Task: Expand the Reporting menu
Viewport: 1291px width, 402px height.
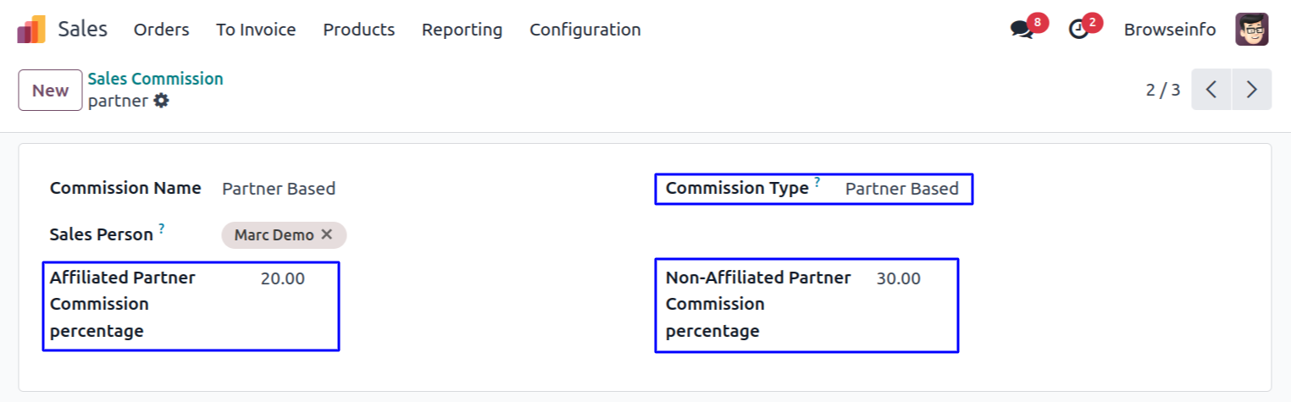Action: pos(462,30)
